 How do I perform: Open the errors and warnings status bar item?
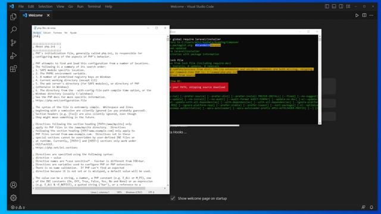(x=18, y=207)
